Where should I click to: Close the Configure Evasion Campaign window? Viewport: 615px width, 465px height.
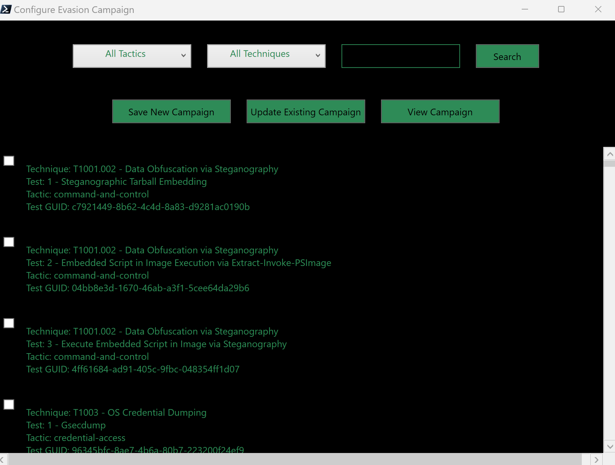pos(598,9)
